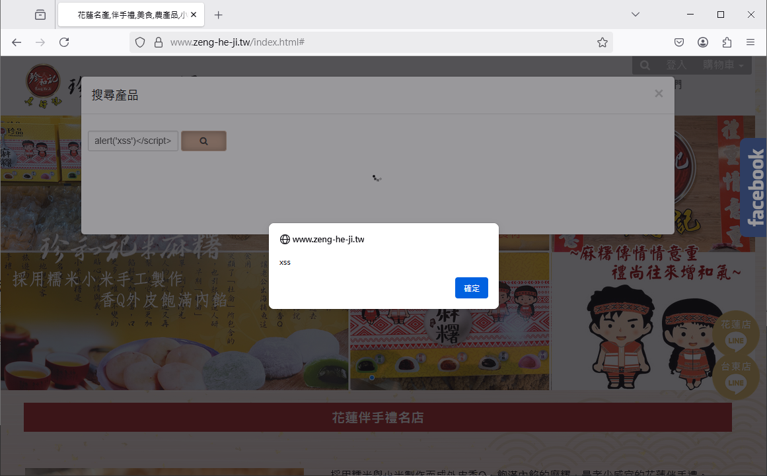The image size is (767, 476).
Task: Click www.zeng-he-ji.tw text in alert
Action: click(x=328, y=240)
